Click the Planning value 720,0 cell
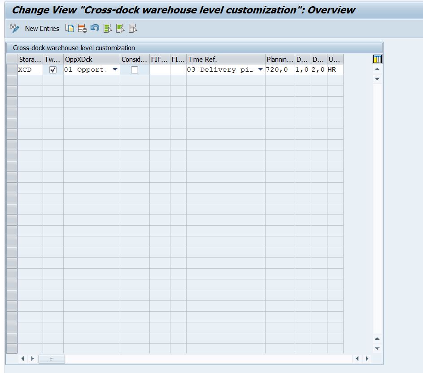423x373 pixels. [280, 70]
